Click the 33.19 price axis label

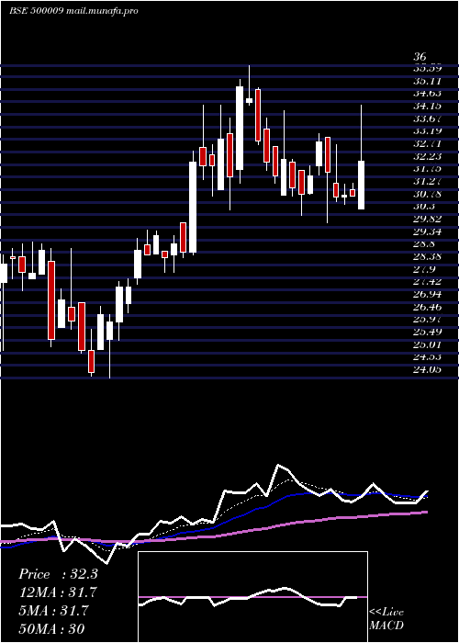[x=427, y=131]
